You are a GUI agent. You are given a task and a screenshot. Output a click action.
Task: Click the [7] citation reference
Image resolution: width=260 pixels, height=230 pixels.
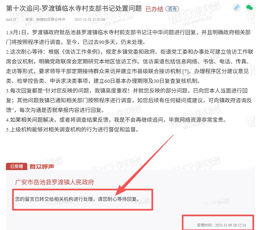click(185, 72)
